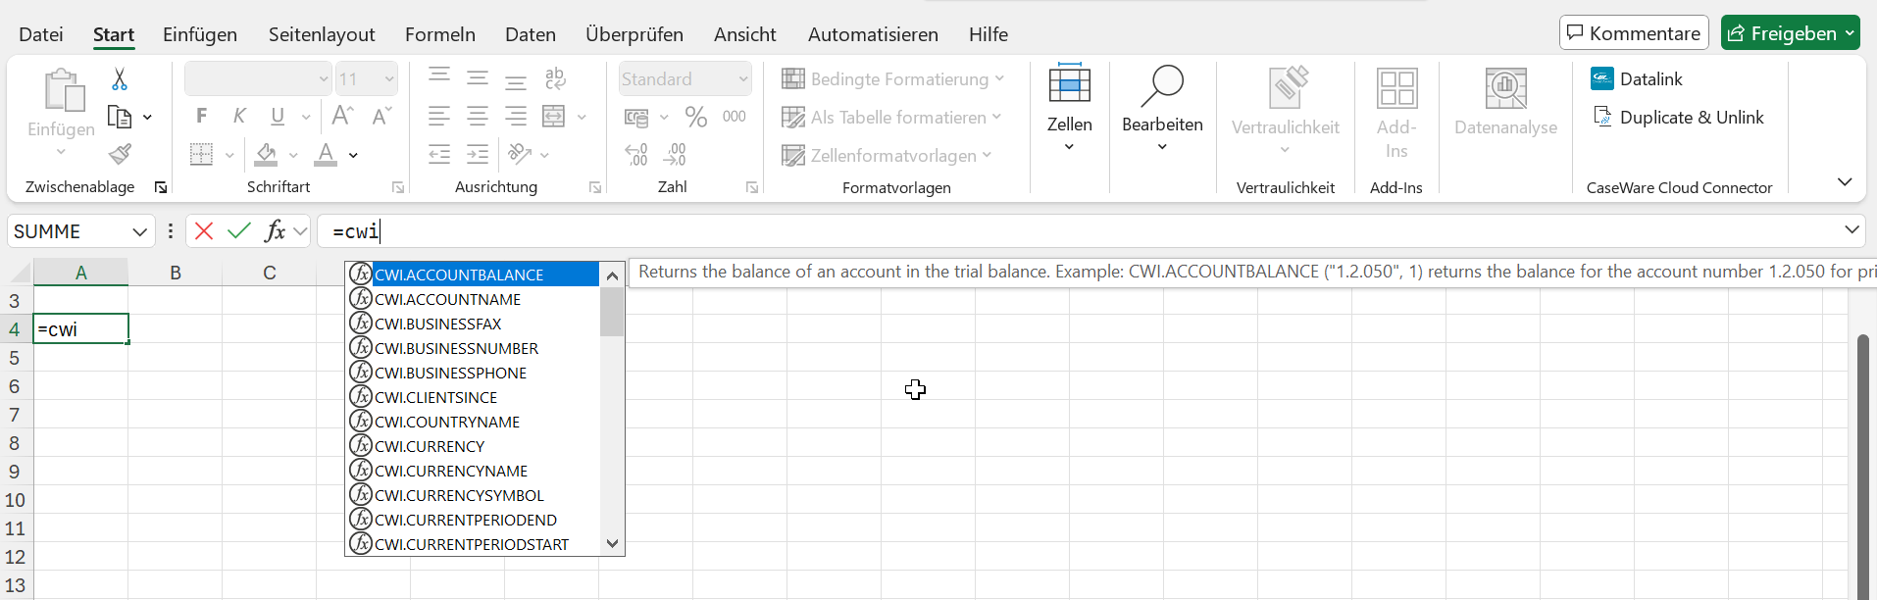Open the Kommentare button

pos(1634,32)
